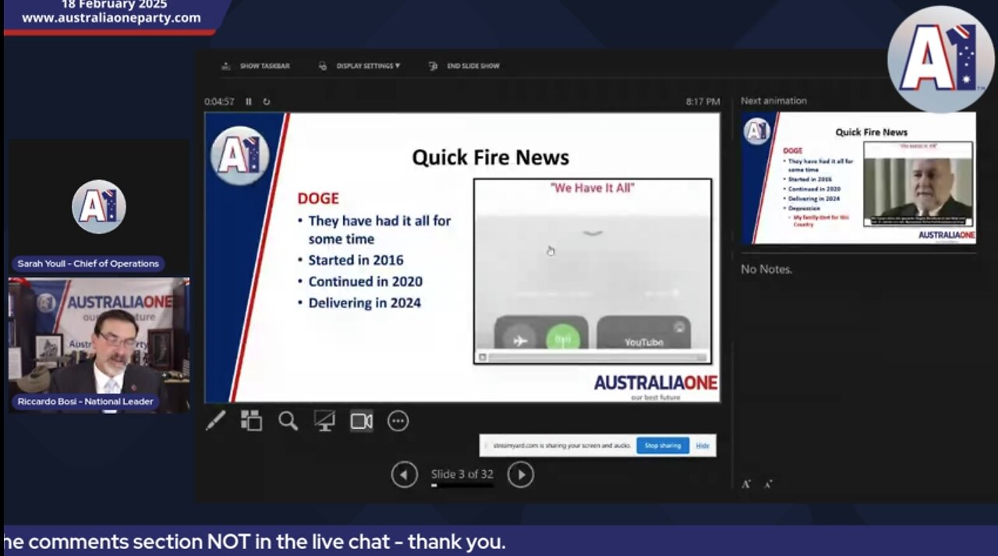Screen dimensions: 998x556
Task: Make the notes text smaller
Action: pos(768,484)
